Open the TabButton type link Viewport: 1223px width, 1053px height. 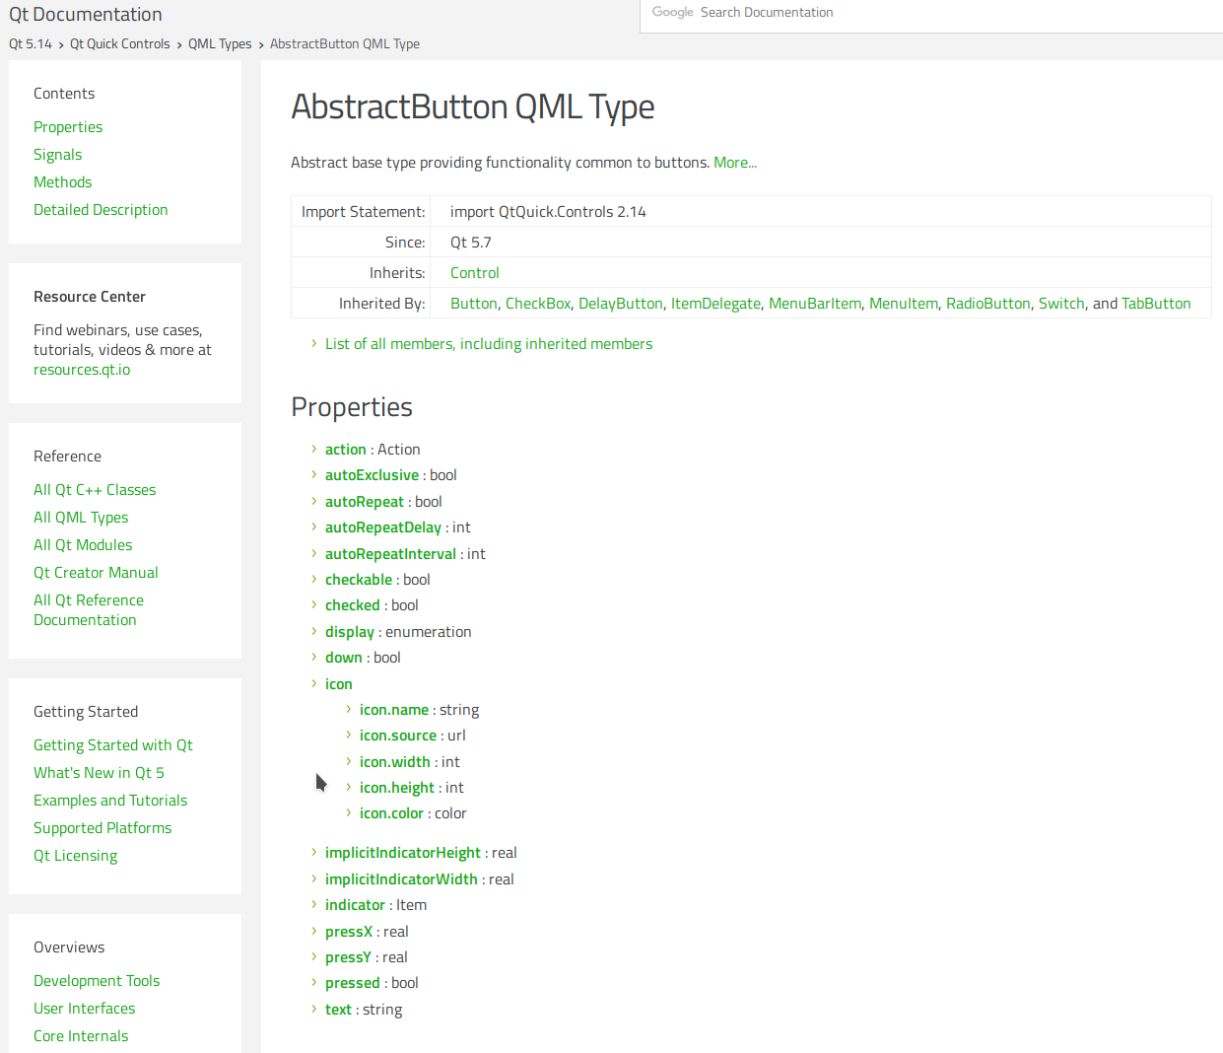pos(1156,304)
